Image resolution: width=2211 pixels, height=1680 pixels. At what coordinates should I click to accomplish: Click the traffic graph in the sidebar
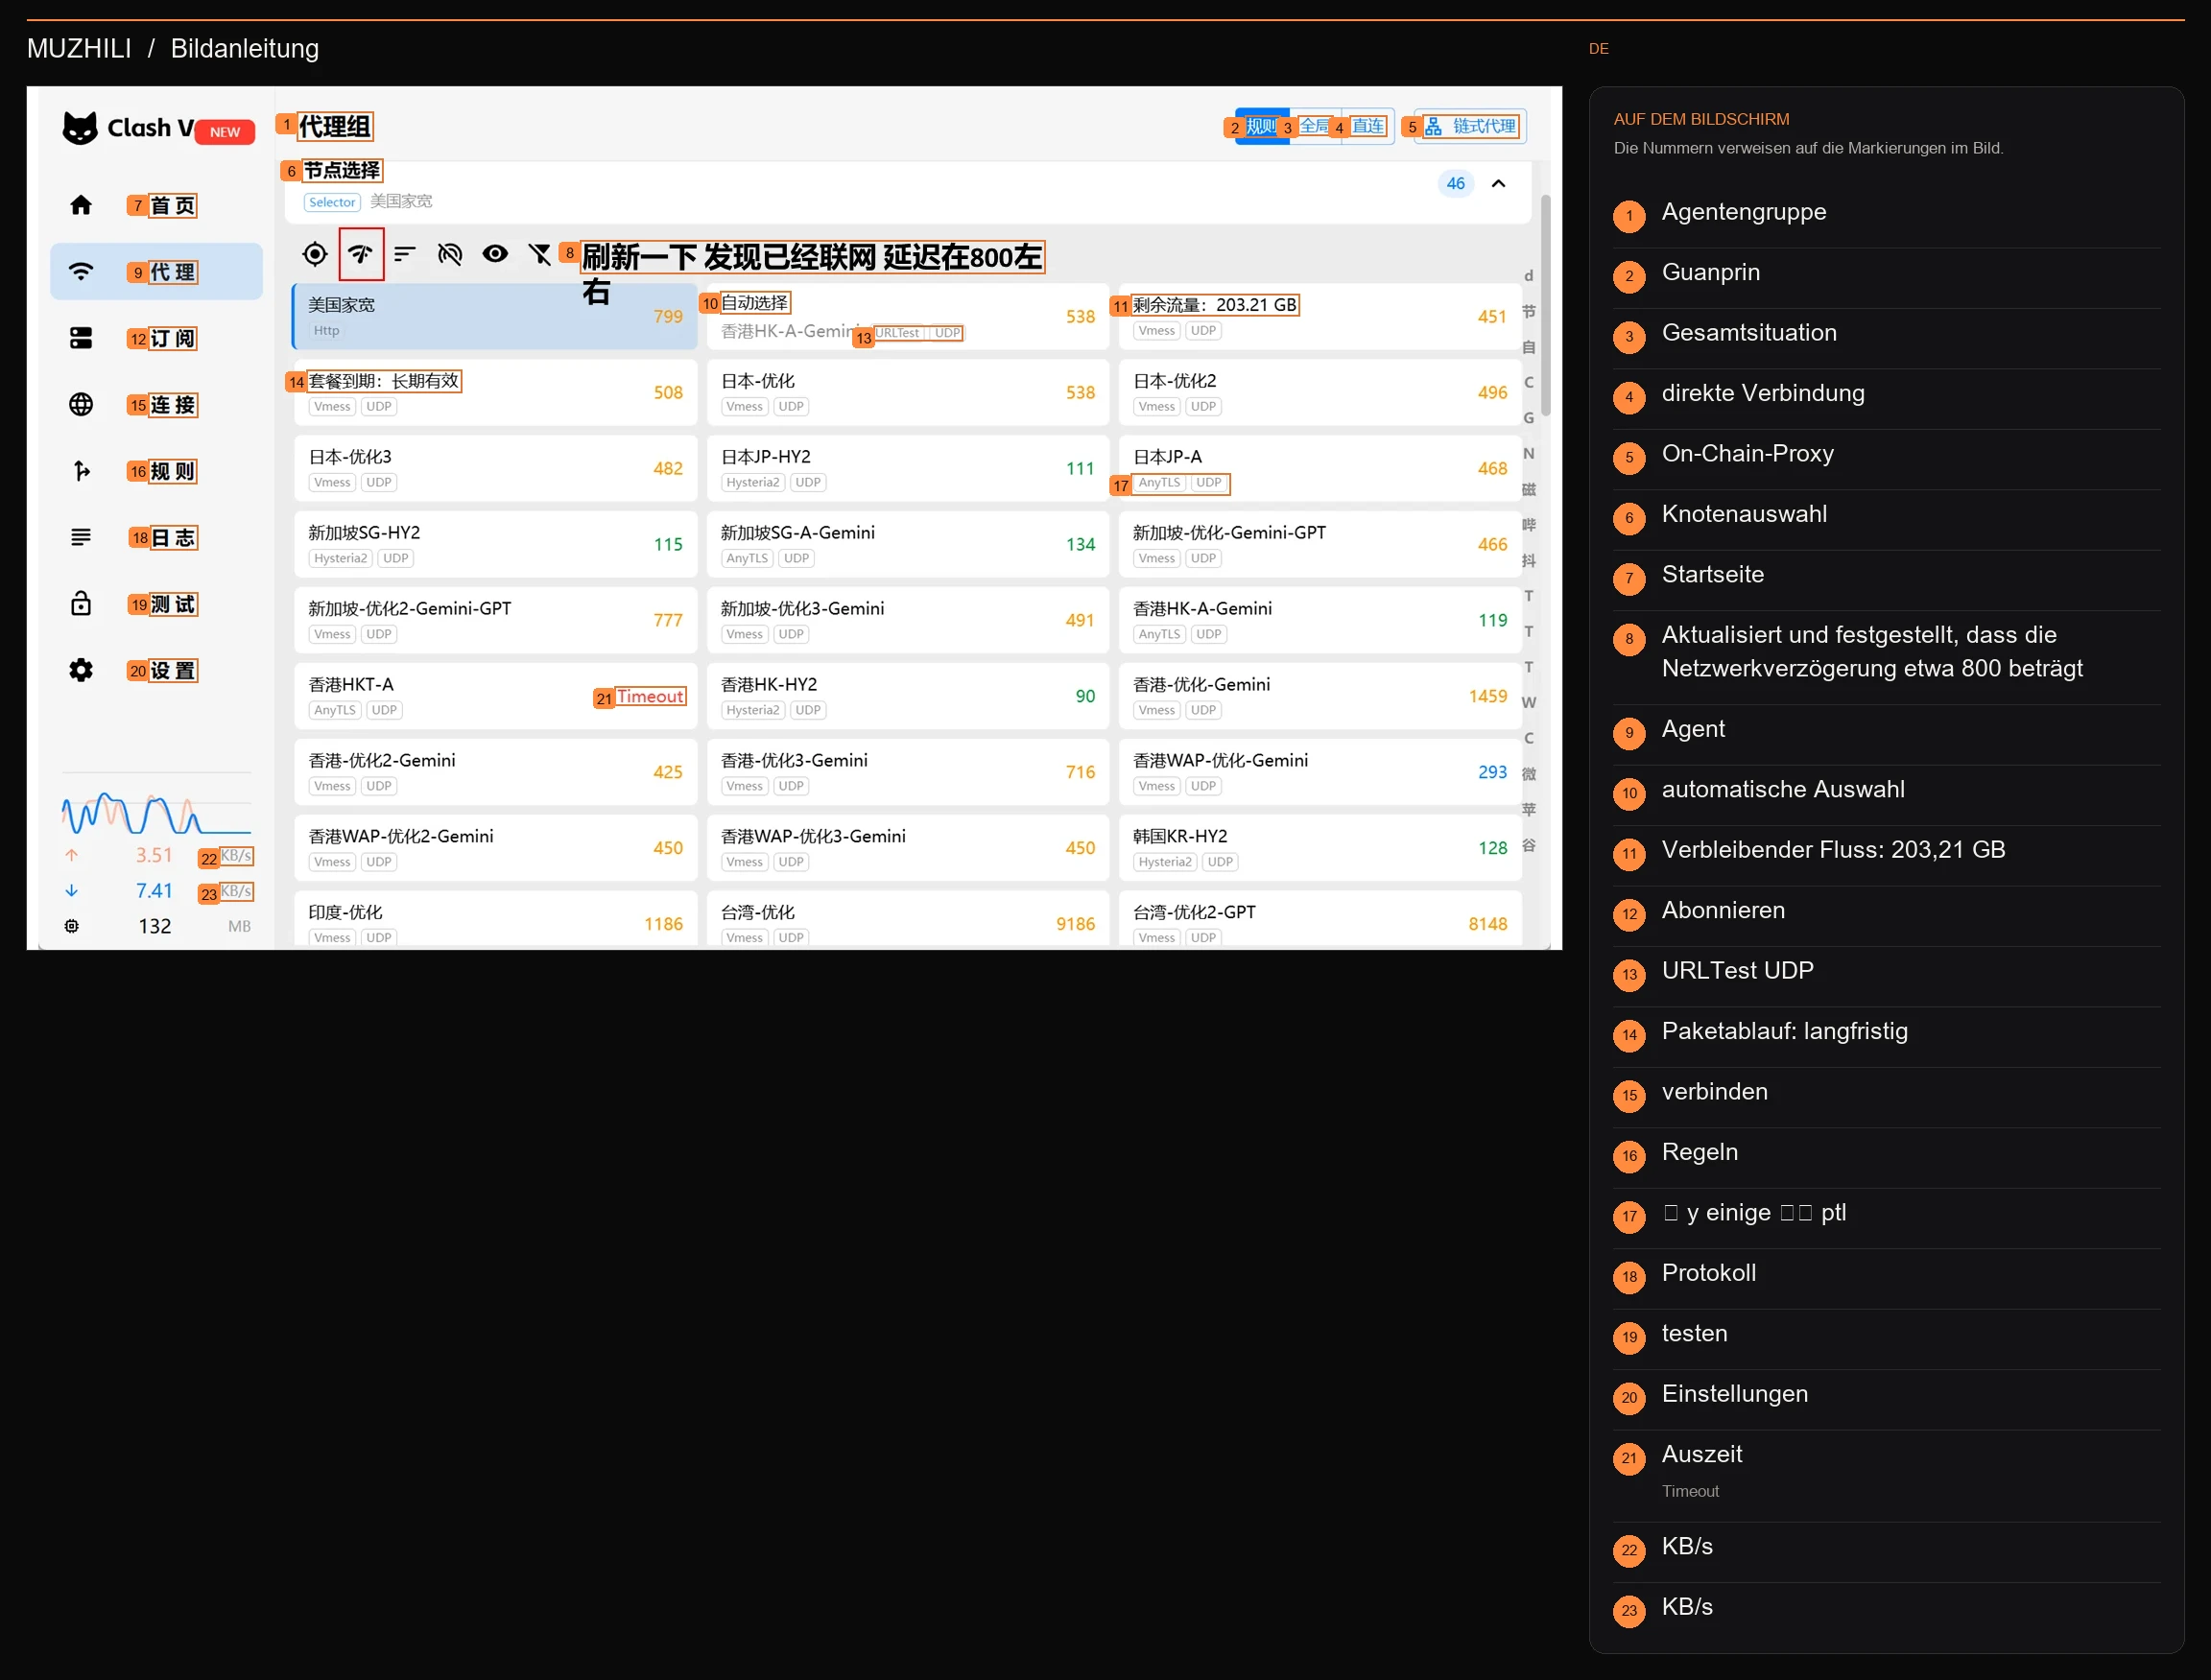(x=156, y=813)
